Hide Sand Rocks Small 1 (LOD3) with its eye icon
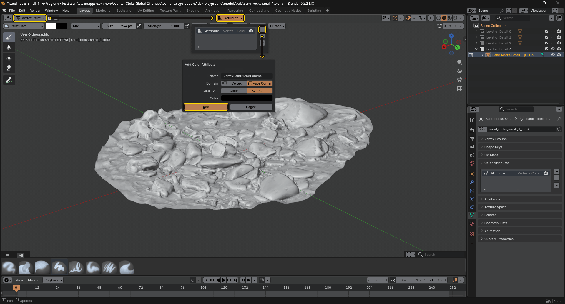Image resolution: width=565 pixels, height=304 pixels. [x=553, y=55]
